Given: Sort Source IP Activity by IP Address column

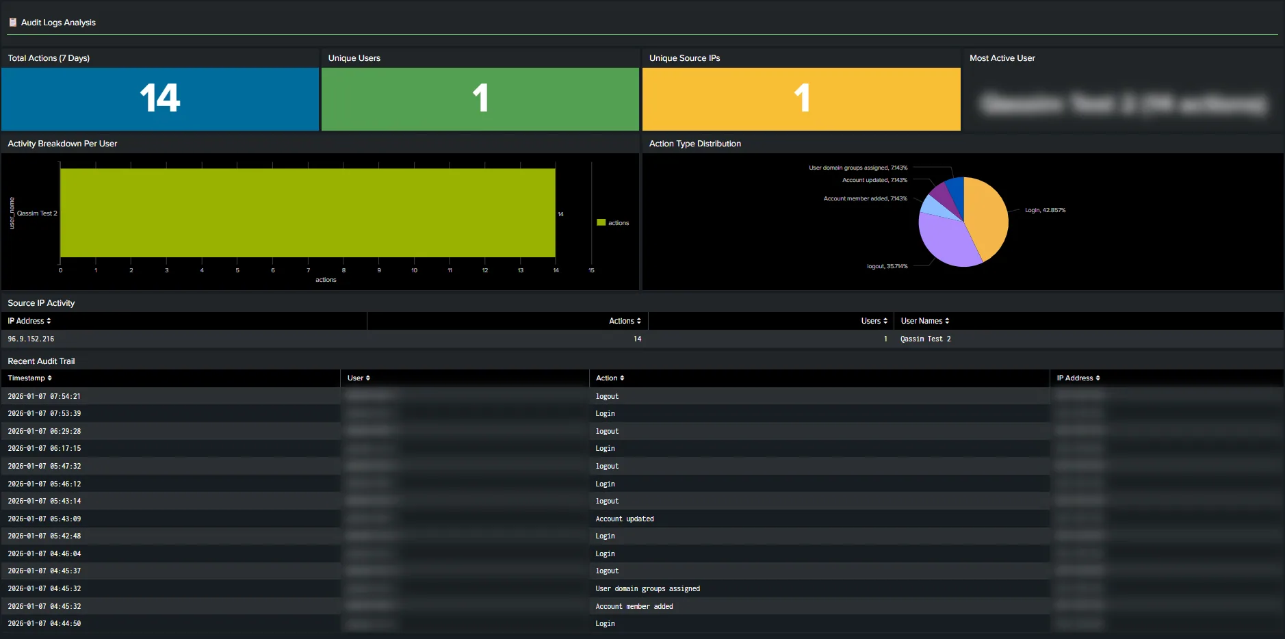Looking at the screenshot, I should [29, 321].
